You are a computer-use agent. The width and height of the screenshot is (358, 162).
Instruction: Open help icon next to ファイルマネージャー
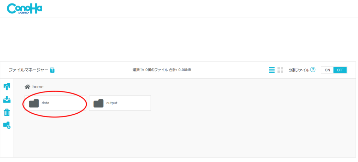(x=52, y=70)
